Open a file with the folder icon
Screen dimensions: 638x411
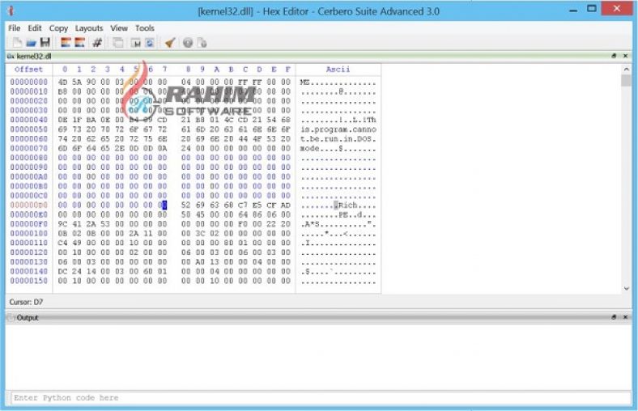pos(32,43)
